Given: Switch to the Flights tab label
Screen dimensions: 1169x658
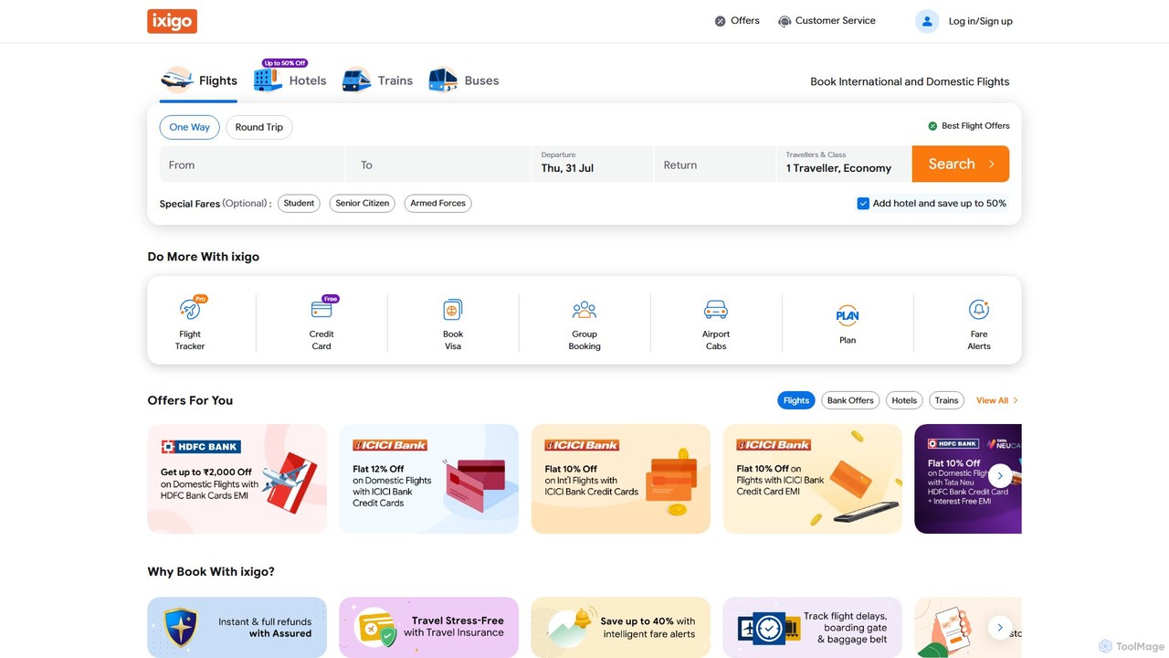Looking at the screenshot, I should coord(218,80).
